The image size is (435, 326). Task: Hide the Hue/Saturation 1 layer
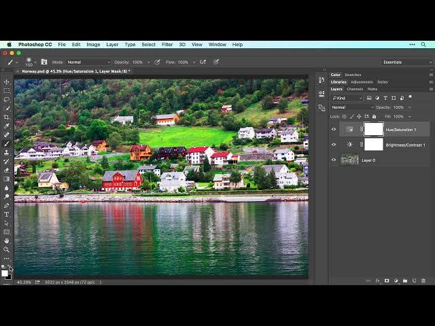click(334, 129)
